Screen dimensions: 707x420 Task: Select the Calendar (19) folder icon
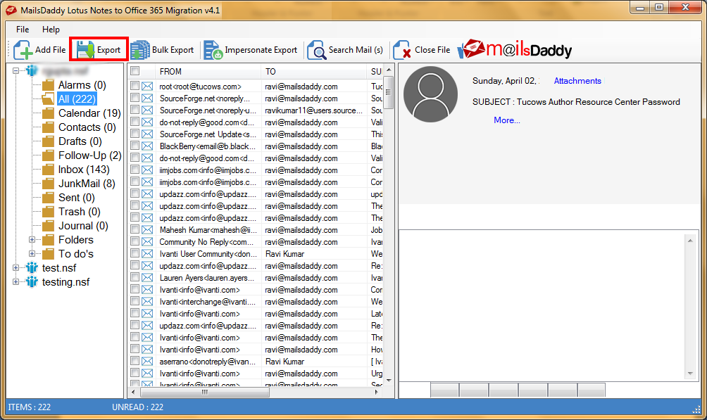[x=48, y=113]
